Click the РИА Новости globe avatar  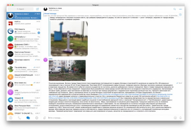(11, 31)
